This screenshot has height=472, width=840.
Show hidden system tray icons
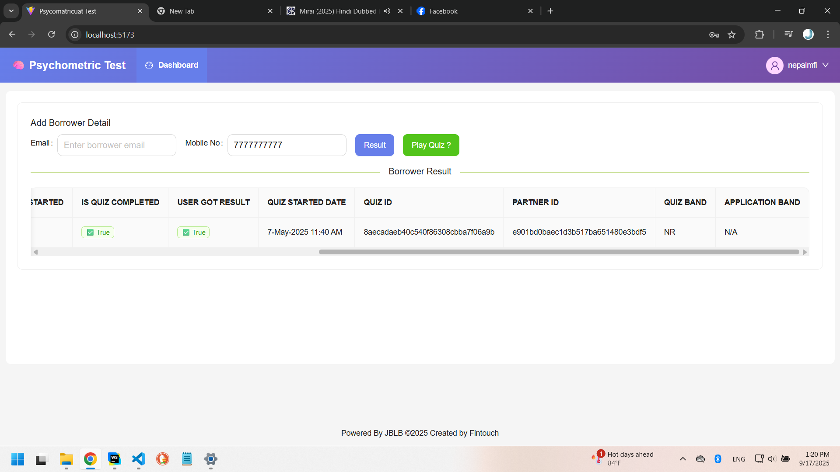click(x=682, y=459)
